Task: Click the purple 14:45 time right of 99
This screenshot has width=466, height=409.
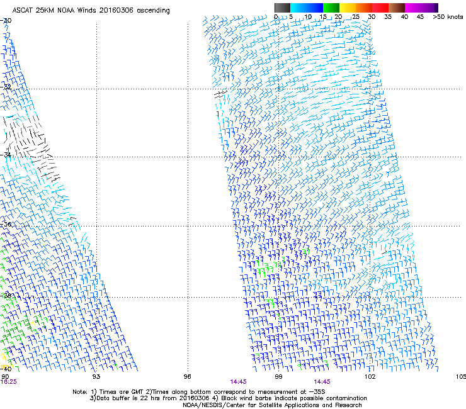Action: pyautogui.click(x=322, y=382)
